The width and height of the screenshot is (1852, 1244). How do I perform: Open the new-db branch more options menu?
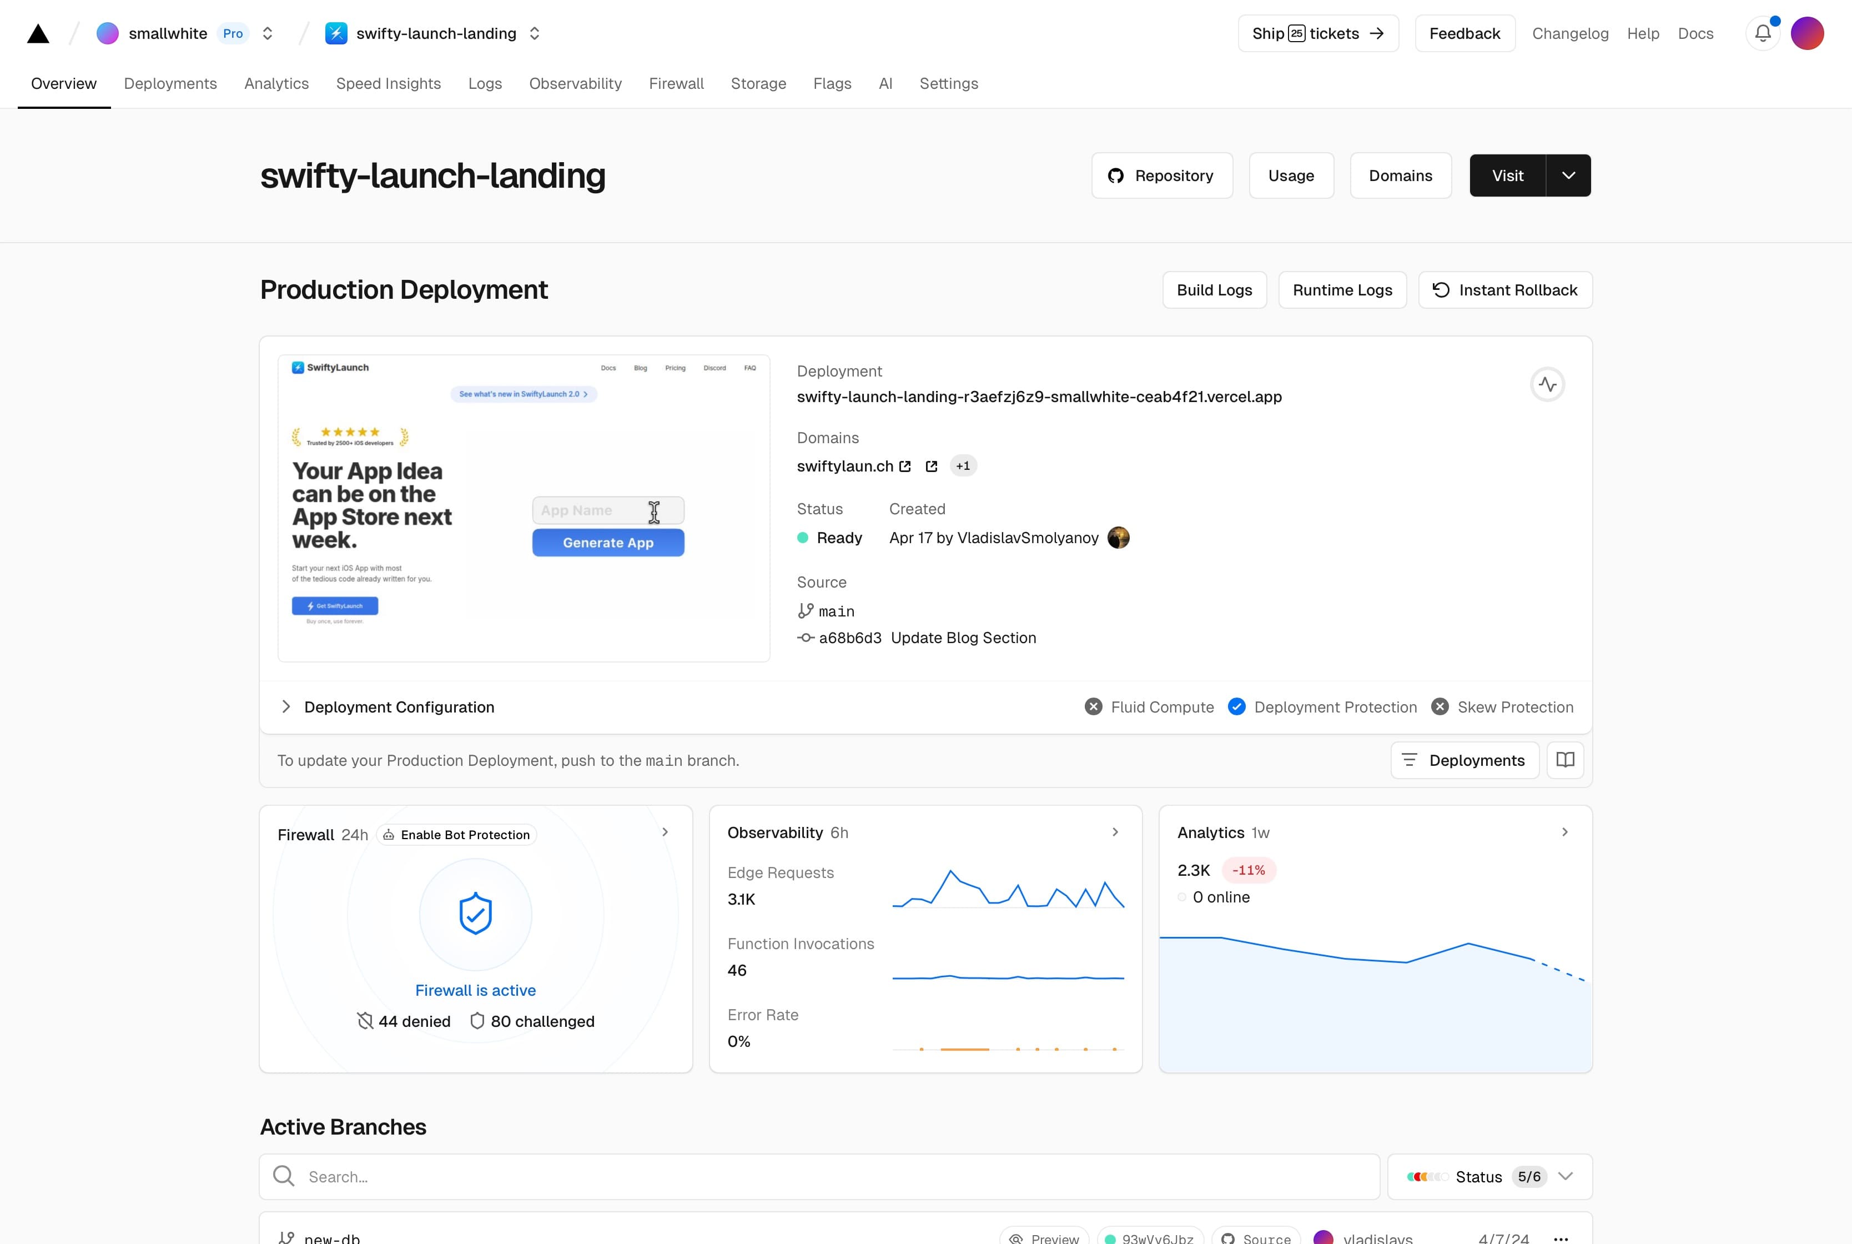(1560, 1238)
